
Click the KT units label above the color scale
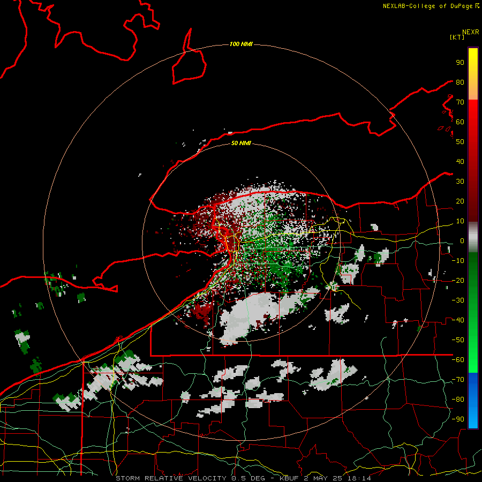click(457, 37)
